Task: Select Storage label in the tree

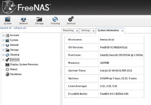Action: point(14,50)
